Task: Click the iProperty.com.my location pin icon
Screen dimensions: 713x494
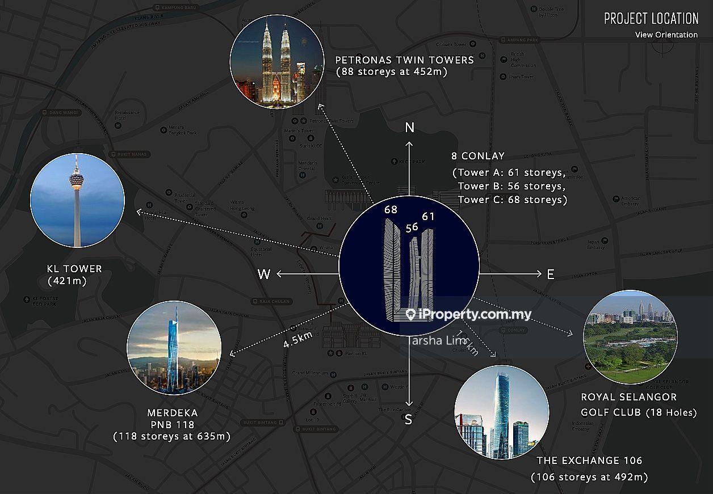Action: [x=410, y=315]
